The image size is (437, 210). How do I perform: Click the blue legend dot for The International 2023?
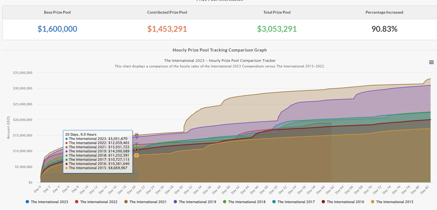(x=27, y=202)
